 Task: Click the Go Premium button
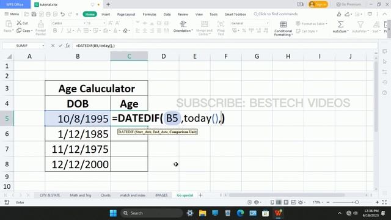[349, 4]
